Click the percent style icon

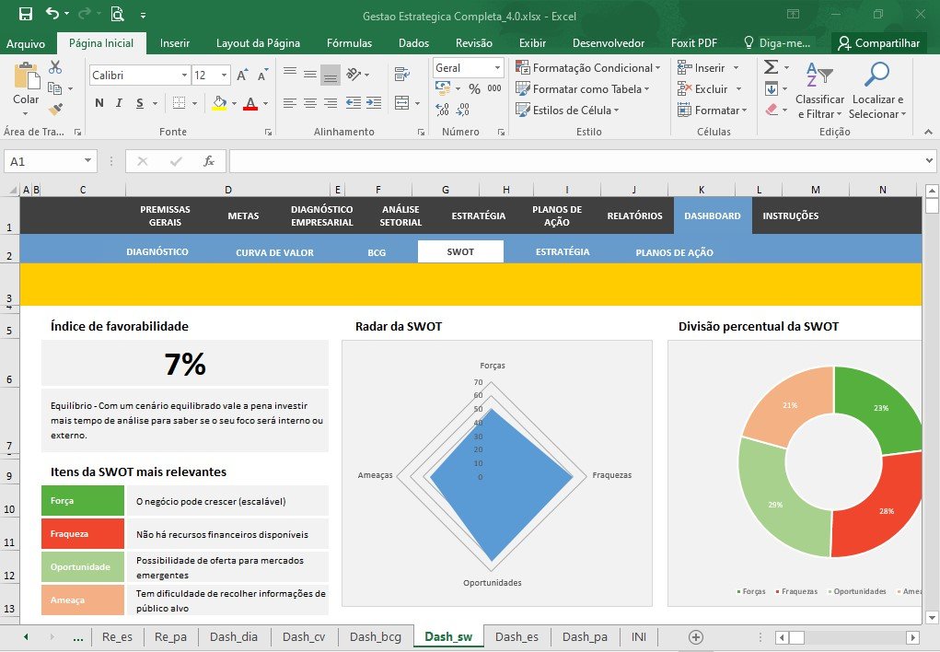(x=474, y=88)
